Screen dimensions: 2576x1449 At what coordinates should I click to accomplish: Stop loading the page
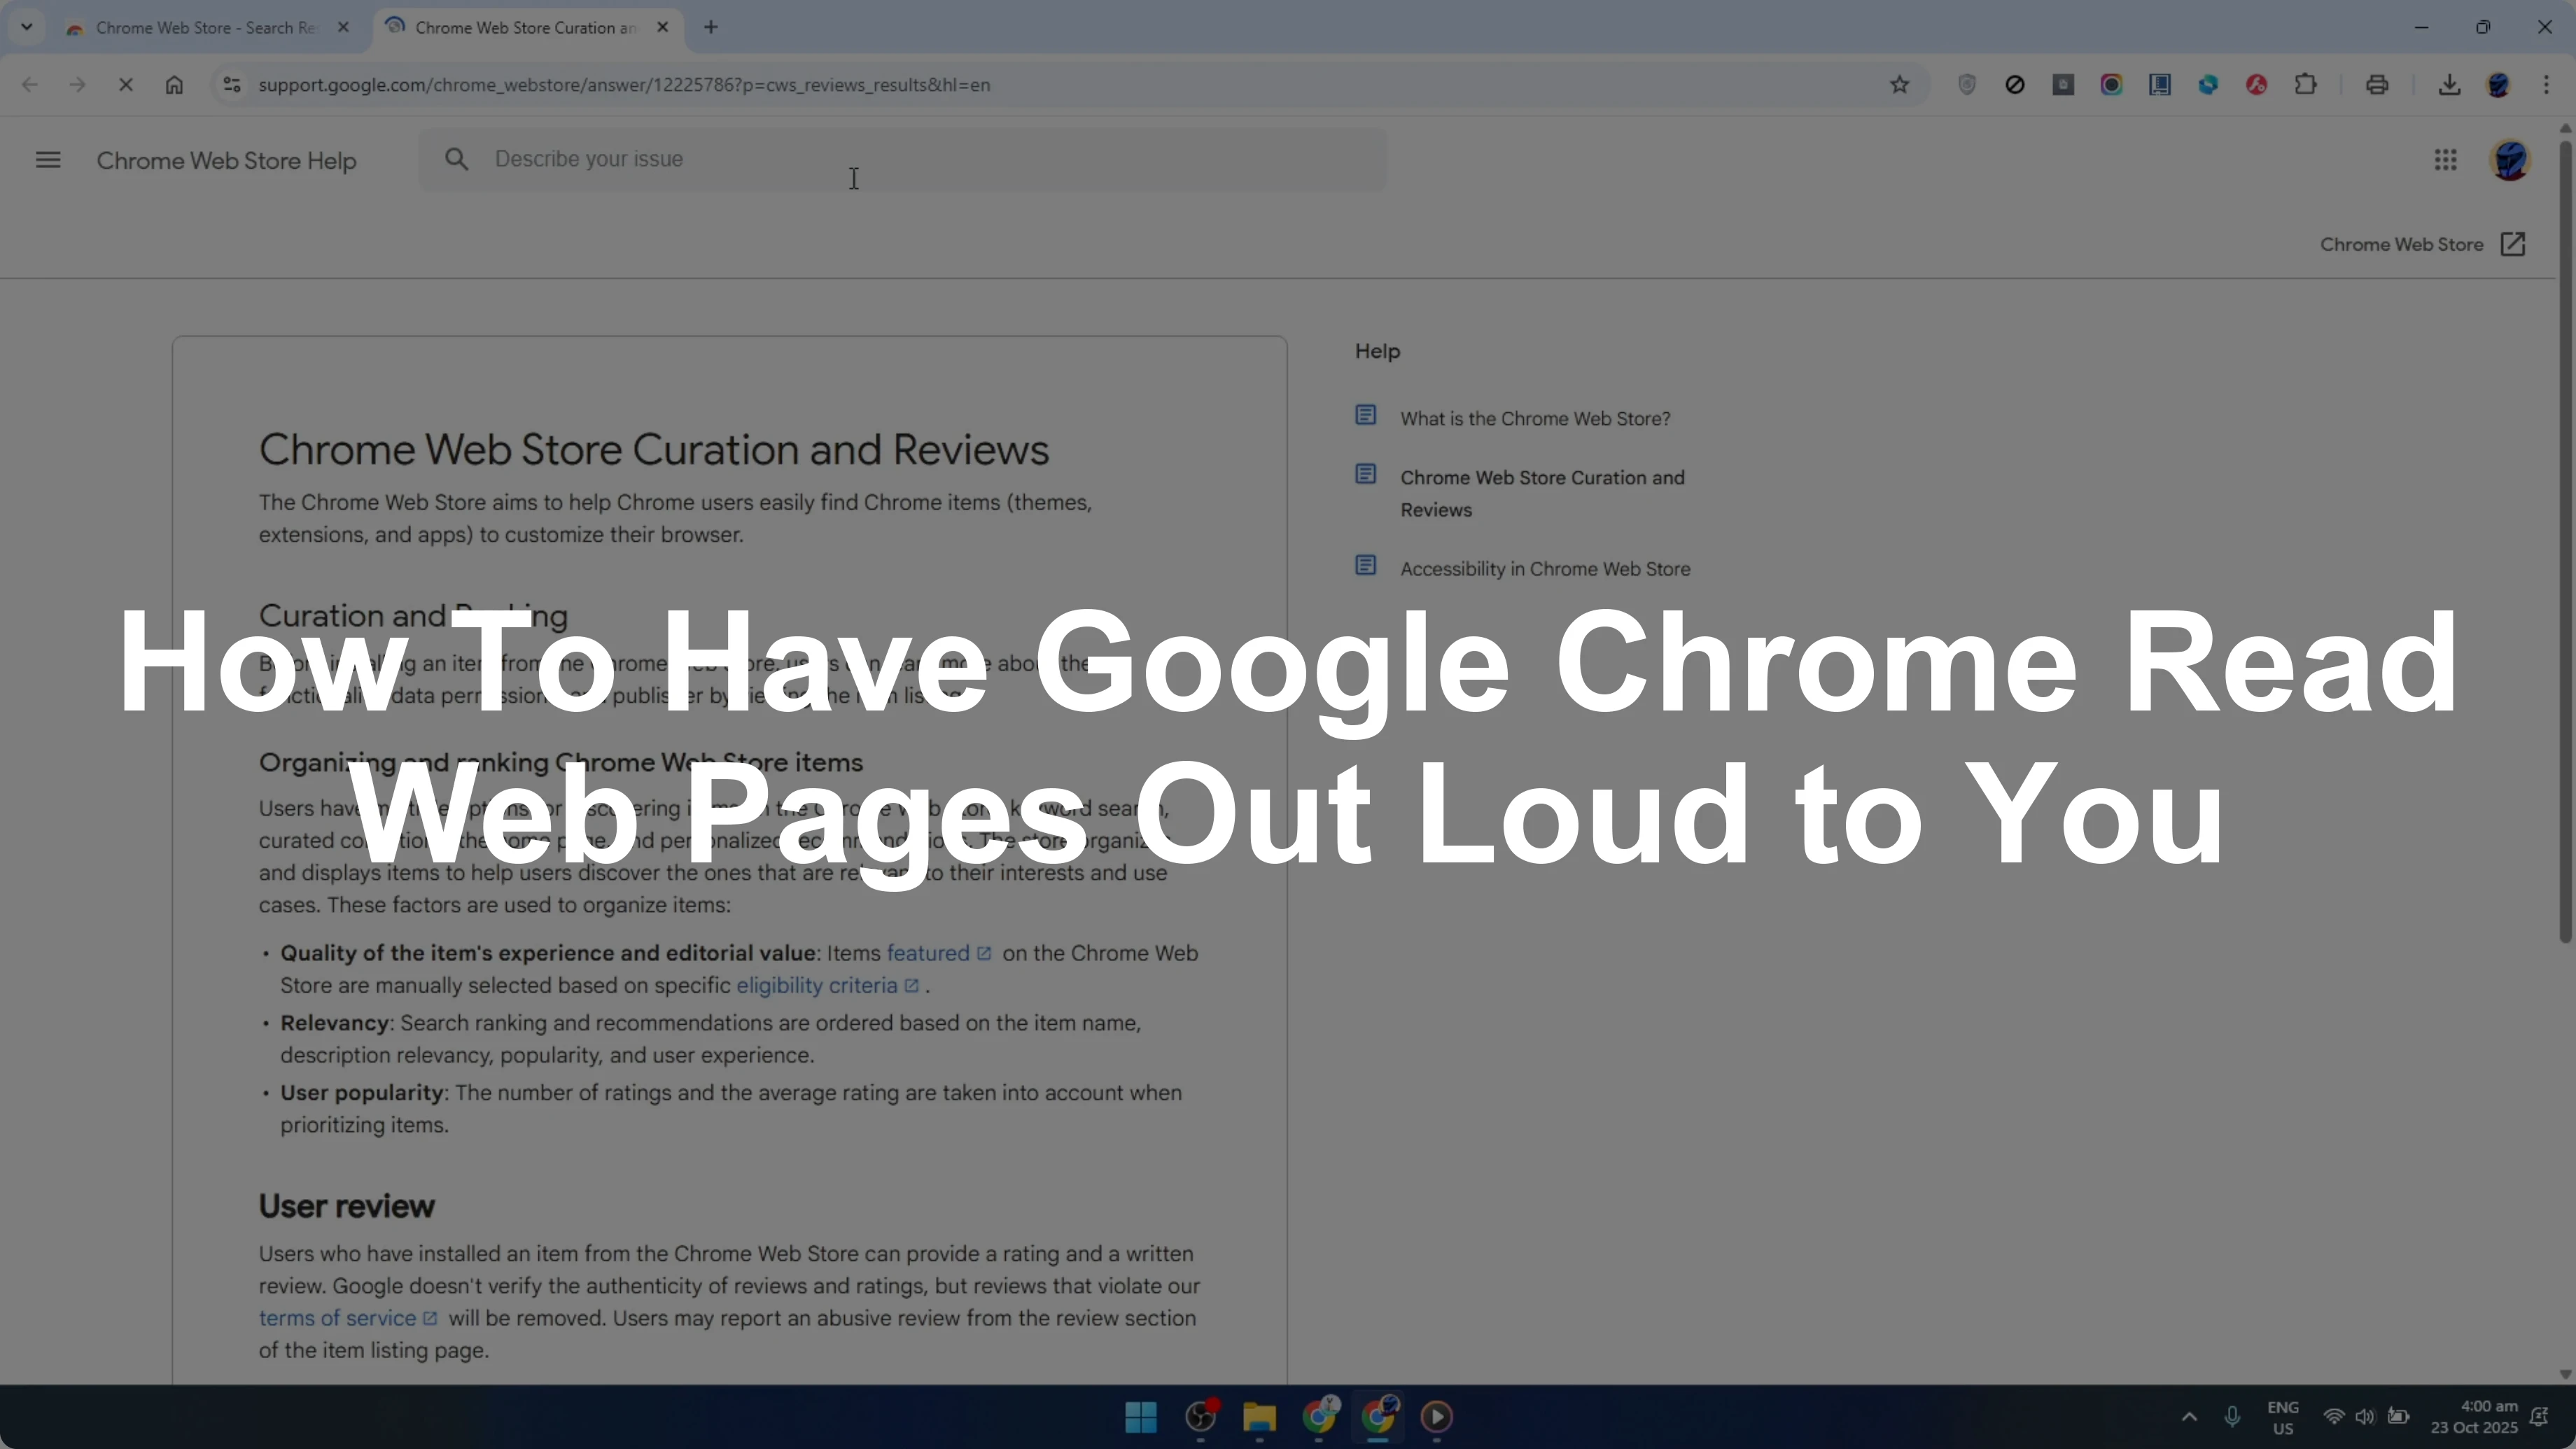click(x=126, y=85)
